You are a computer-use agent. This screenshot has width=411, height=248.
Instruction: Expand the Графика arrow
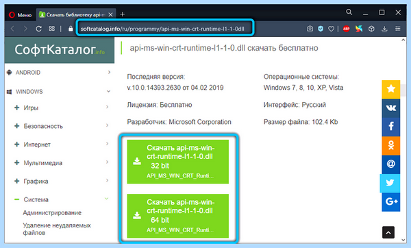108,180
